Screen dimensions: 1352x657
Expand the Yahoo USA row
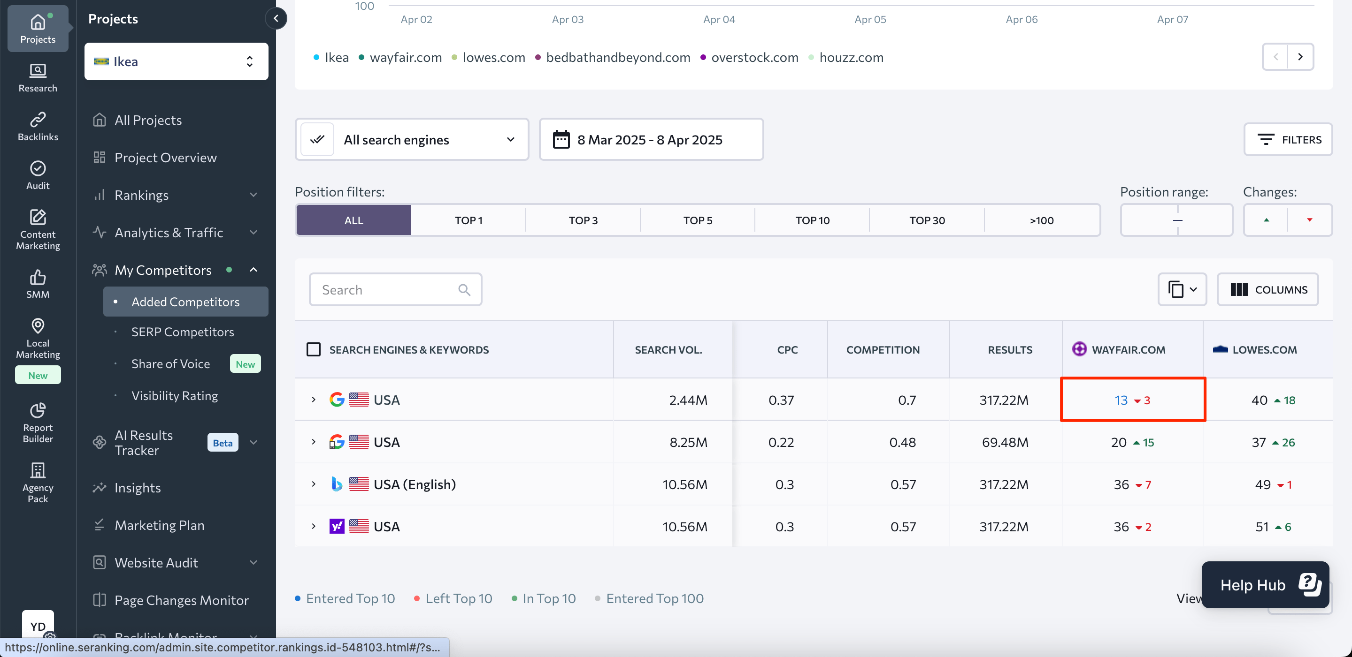(313, 526)
